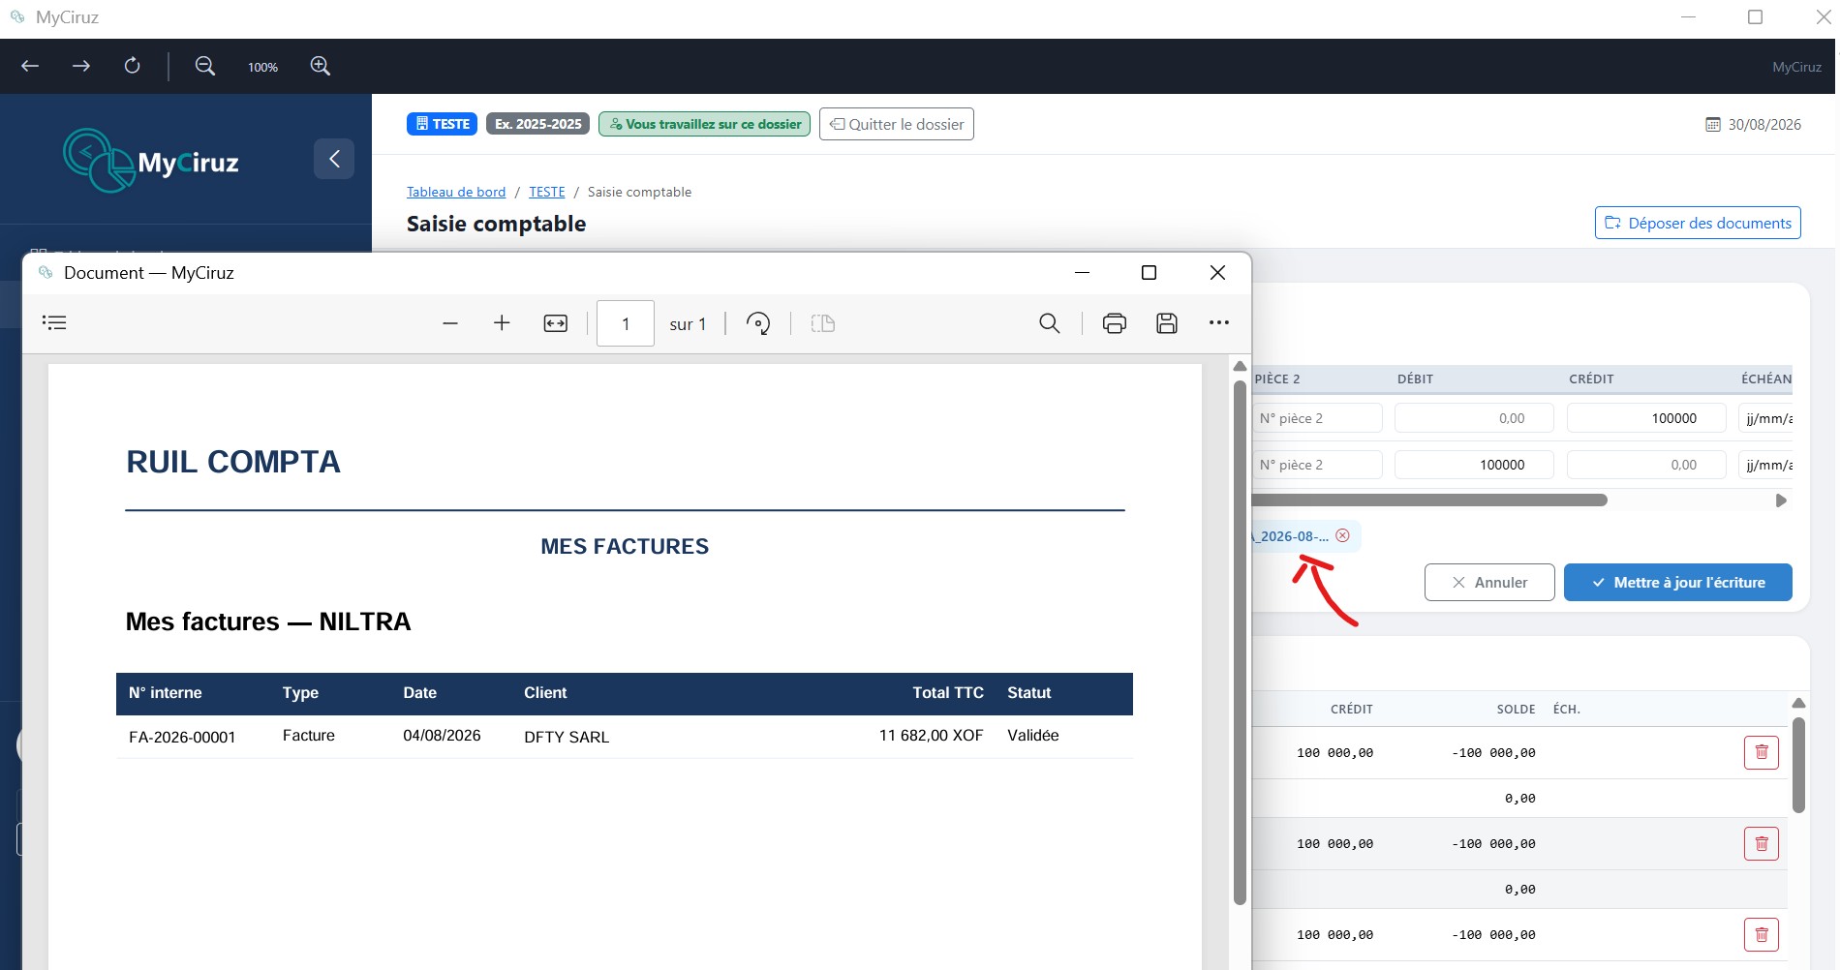Image resolution: width=1840 pixels, height=970 pixels.
Task: Click Mettre à jour l'écriture button
Action: point(1678,583)
